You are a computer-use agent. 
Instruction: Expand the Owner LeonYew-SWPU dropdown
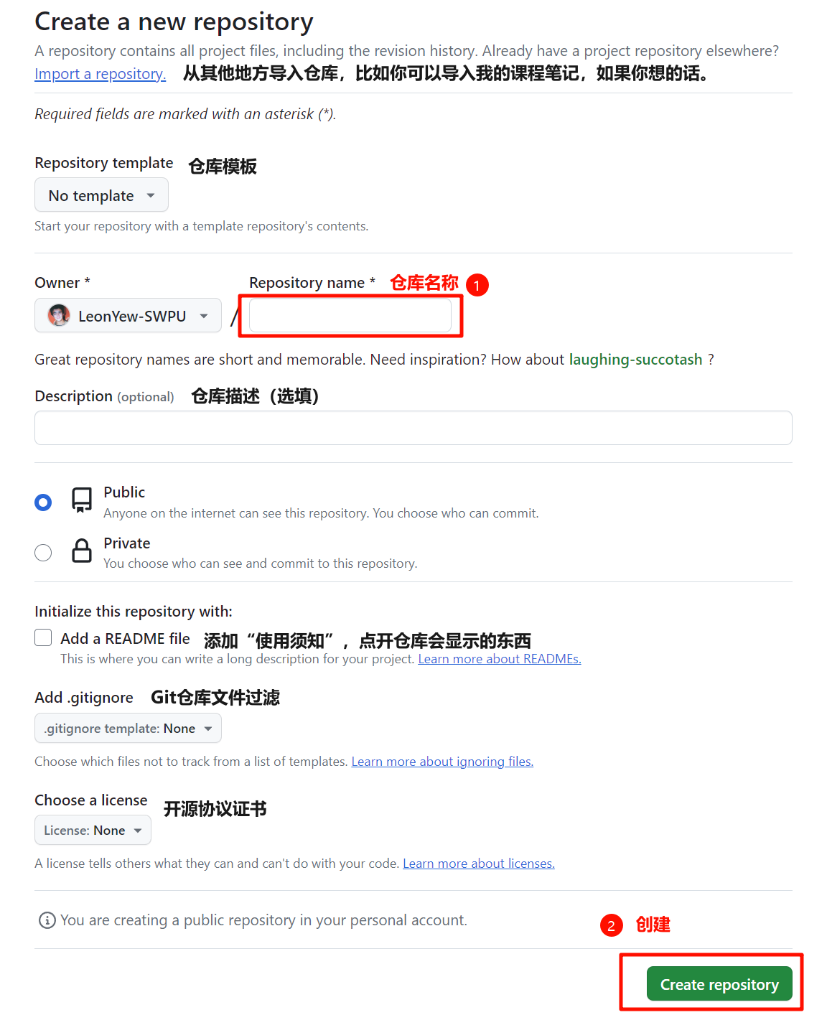128,316
